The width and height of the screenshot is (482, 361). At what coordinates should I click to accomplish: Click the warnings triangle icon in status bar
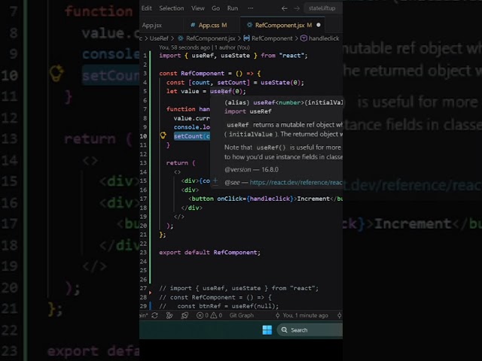point(214,315)
